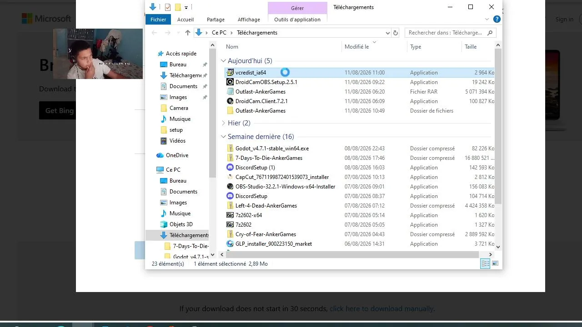
Task: Go forward using the forward arrow
Action: [167, 33]
